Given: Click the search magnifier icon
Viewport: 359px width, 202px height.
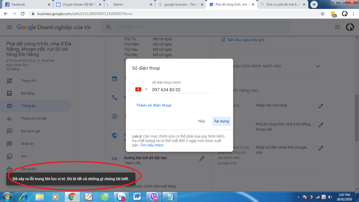Looking at the screenshot, I should click(x=108, y=27).
